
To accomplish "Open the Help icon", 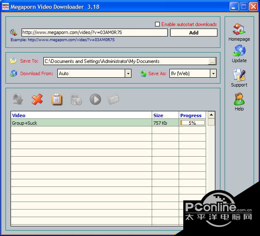I will pos(239,99).
